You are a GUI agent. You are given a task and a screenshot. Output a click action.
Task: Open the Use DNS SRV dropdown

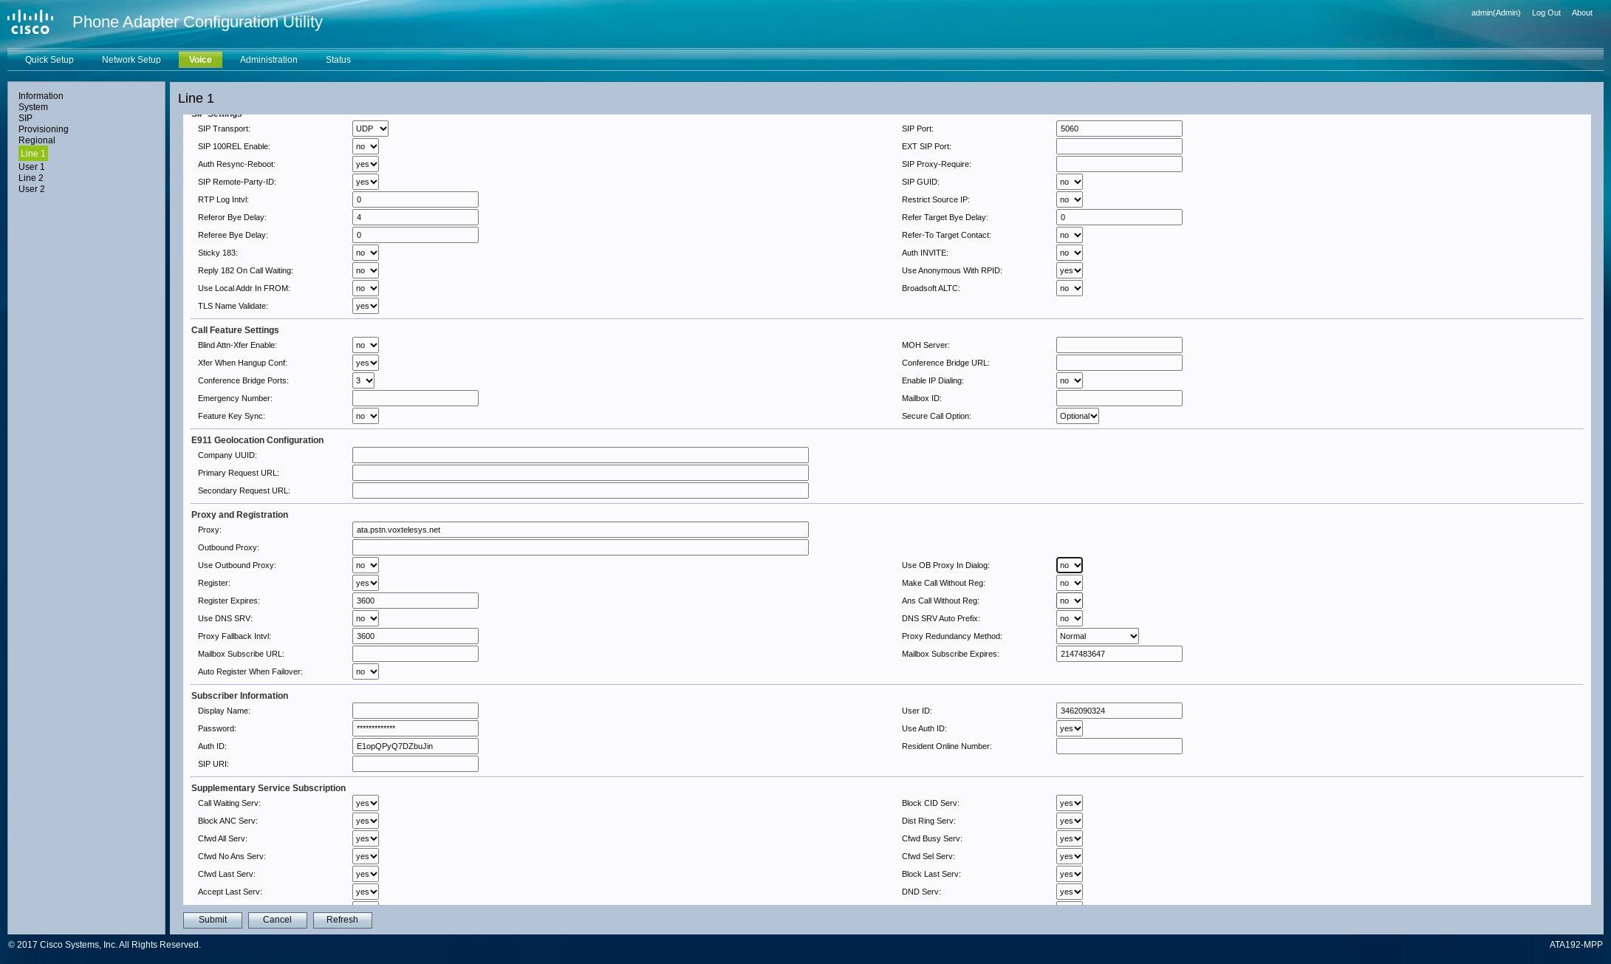point(366,618)
